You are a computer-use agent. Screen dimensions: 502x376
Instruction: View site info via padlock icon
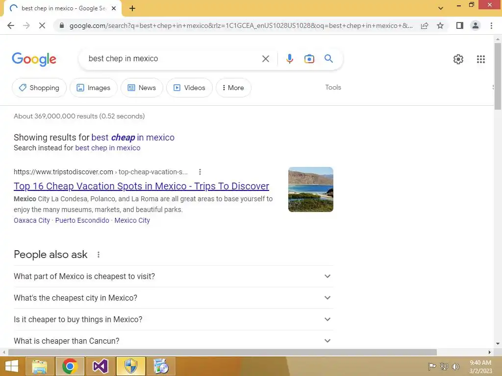coord(62,25)
